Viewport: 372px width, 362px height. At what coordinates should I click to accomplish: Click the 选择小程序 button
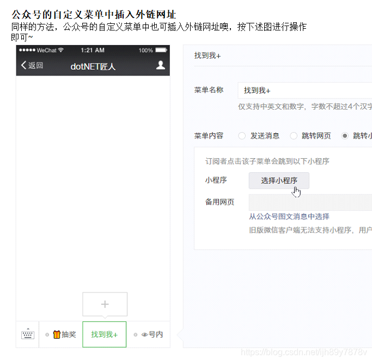point(279,180)
